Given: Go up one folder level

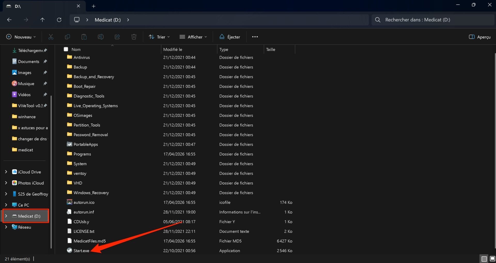Looking at the screenshot, I should click(42, 20).
